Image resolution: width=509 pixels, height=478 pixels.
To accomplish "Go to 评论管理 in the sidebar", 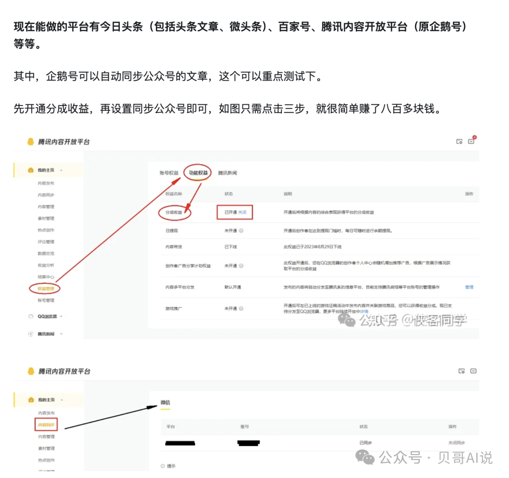I will (46, 242).
